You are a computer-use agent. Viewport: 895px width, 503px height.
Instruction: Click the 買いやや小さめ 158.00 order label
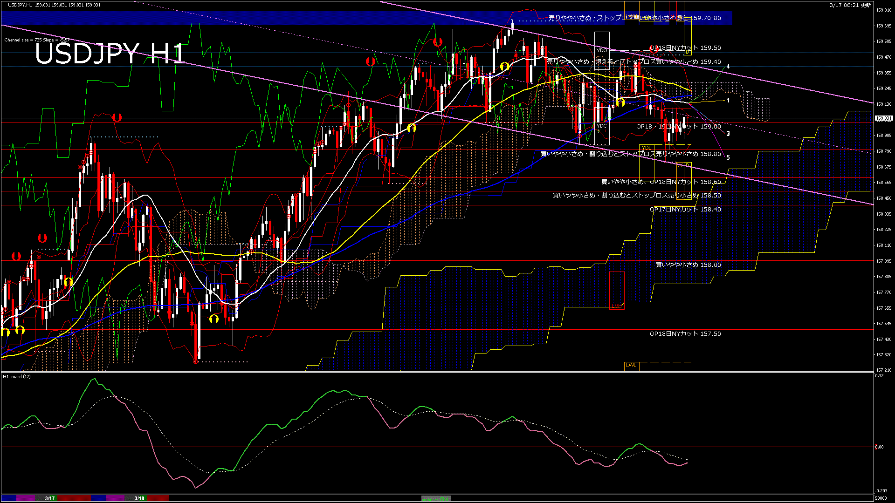tap(688, 265)
